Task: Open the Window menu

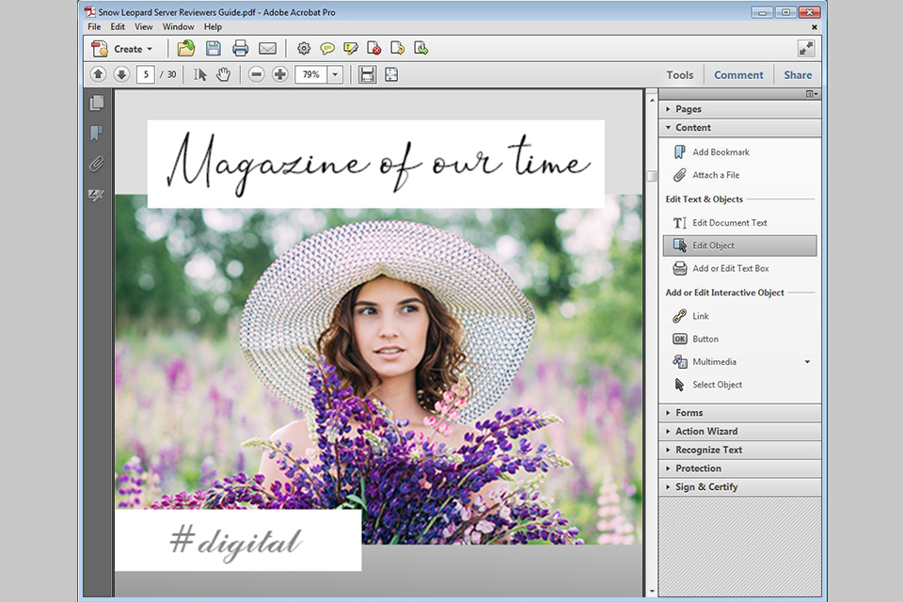Action: click(178, 26)
